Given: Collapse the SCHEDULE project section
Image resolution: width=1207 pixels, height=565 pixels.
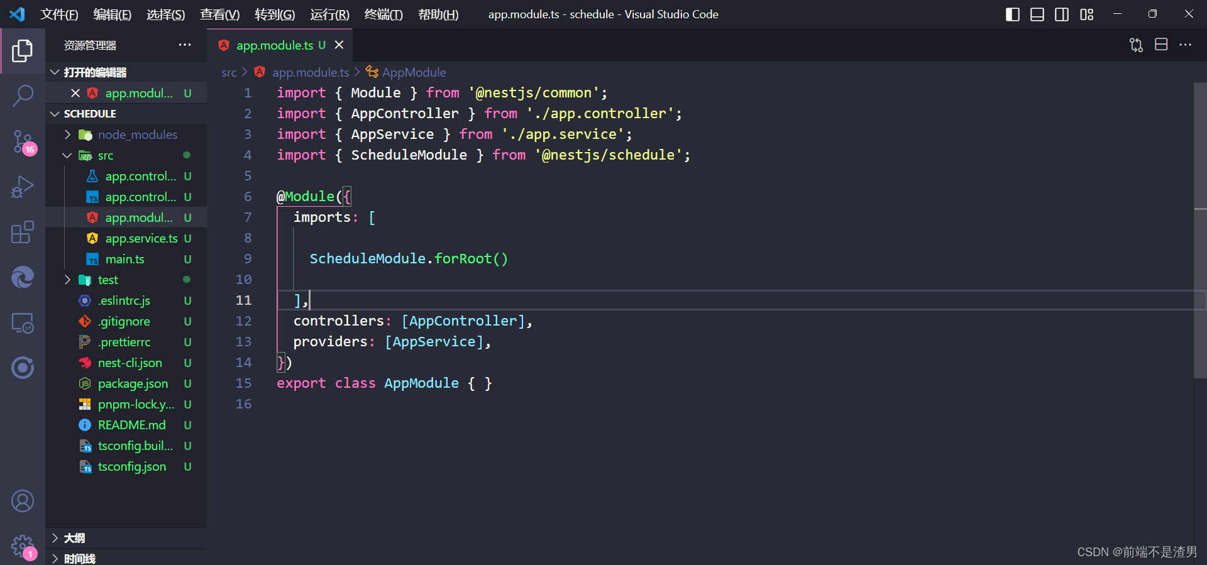Looking at the screenshot, I should 55,114.
